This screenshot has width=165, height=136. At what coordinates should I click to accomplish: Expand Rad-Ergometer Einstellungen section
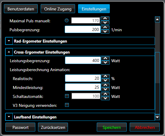click(x=9, y=41)
